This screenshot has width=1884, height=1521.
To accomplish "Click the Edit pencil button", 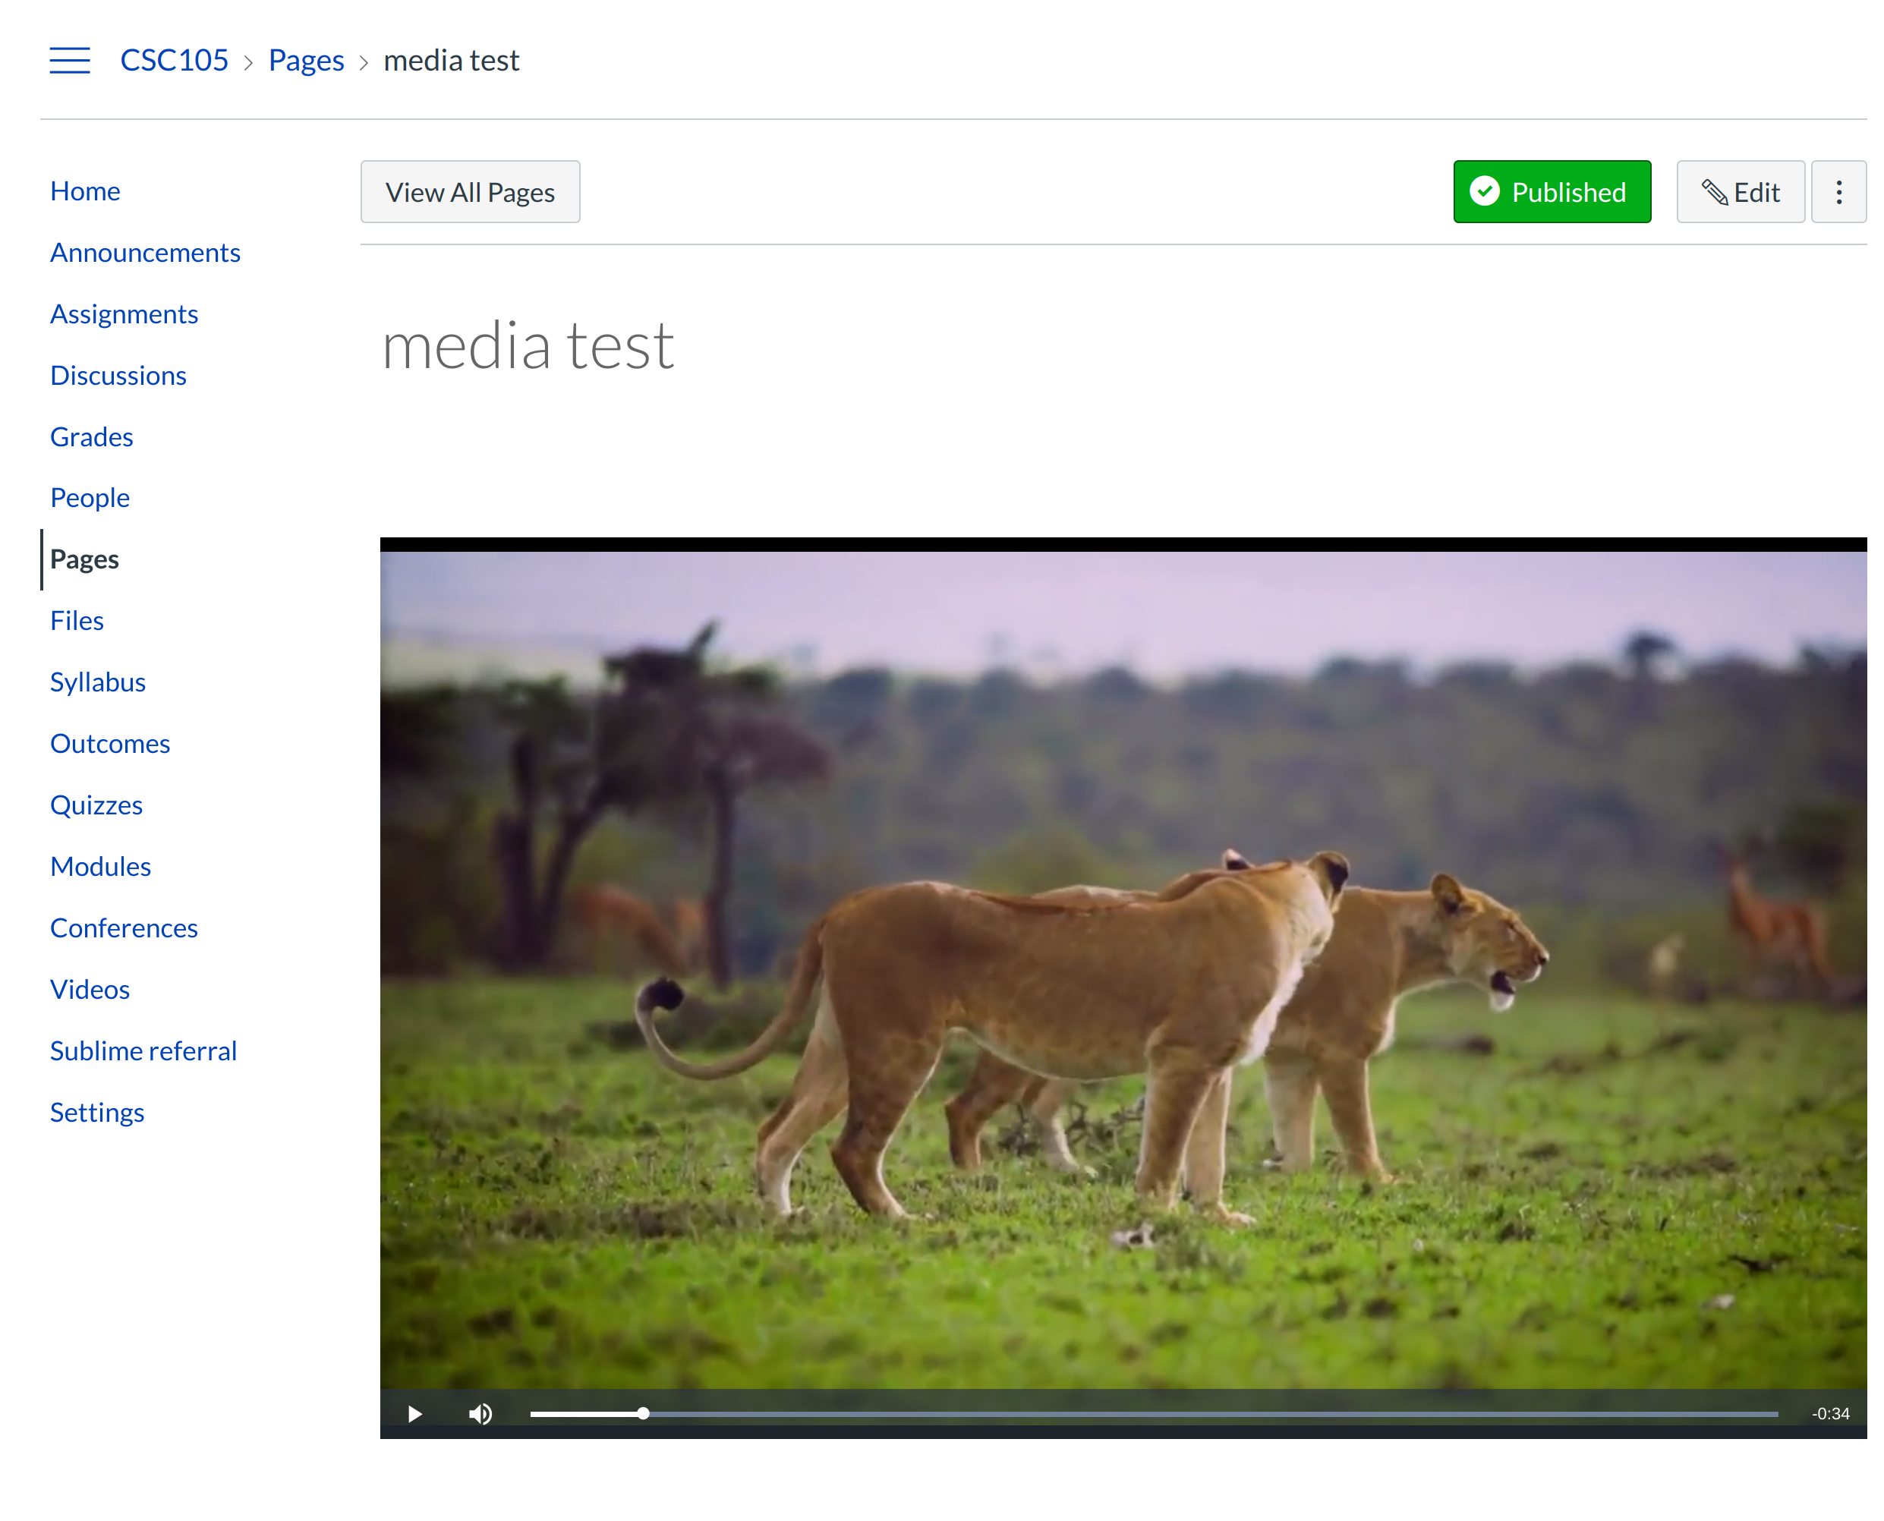I will (x=1741, y=192).
